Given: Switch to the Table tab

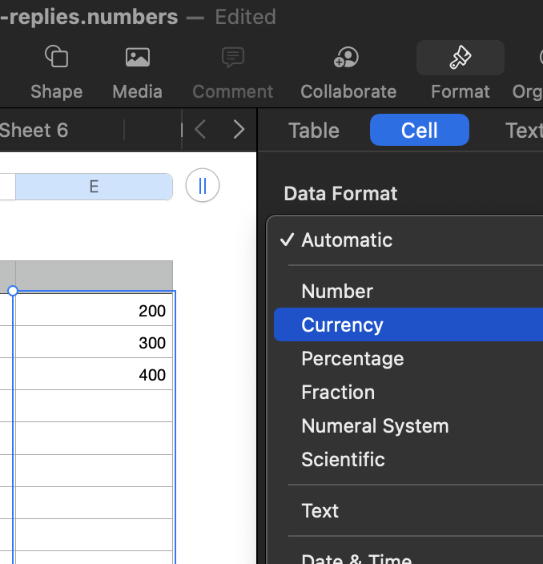Looking at the screenshot, I should [313, 131].
